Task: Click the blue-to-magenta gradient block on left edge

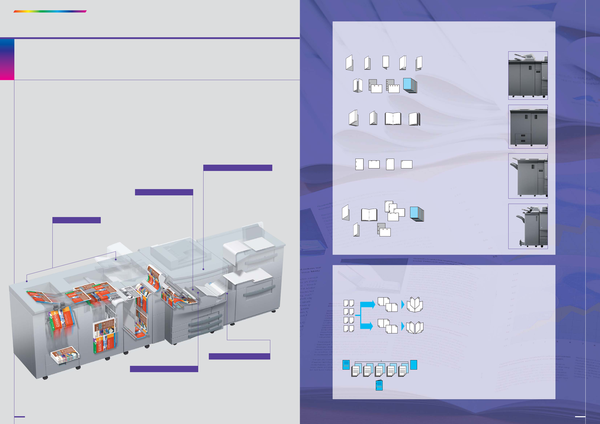Action: click(7, 59)
